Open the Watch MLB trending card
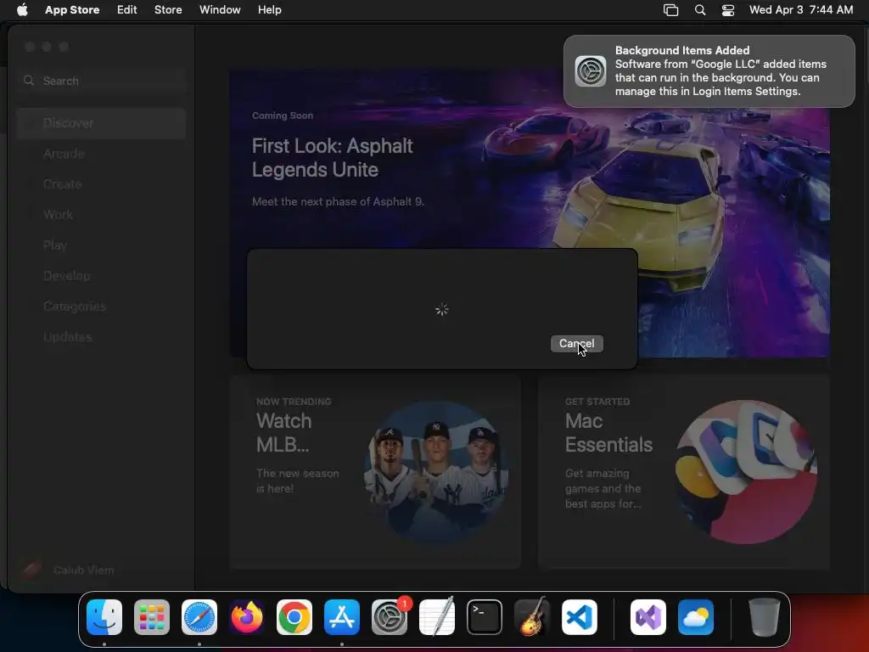The width and height of the screenshot is (869, 652). [x=375, y=472]
